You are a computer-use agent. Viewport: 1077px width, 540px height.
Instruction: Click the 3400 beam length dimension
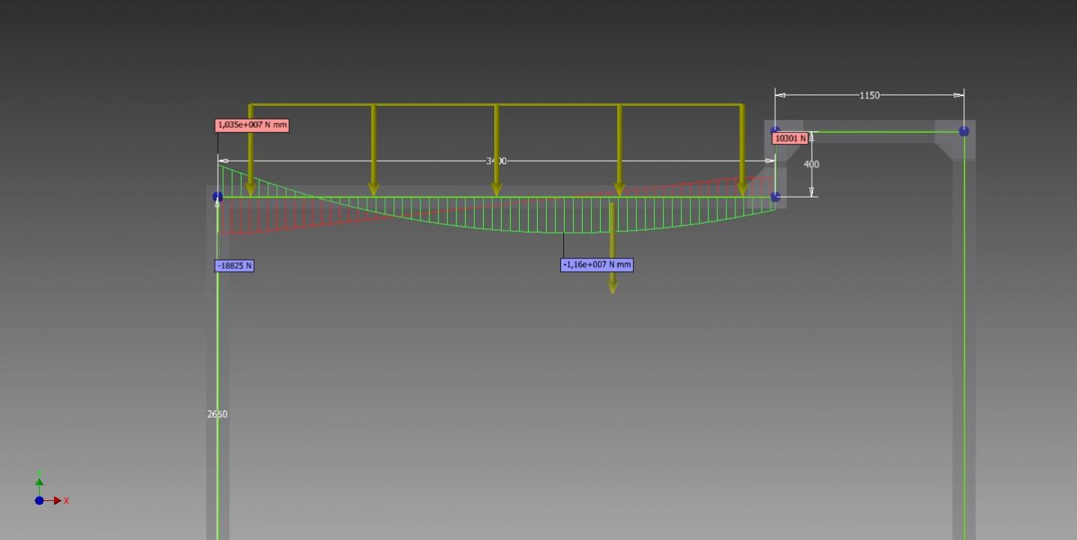click(496, 161)
